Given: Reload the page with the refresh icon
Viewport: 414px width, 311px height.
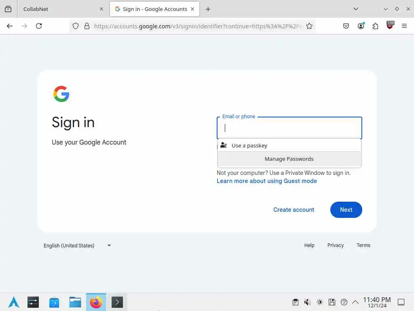Looking at the screenshot, I should coord(39,26).
